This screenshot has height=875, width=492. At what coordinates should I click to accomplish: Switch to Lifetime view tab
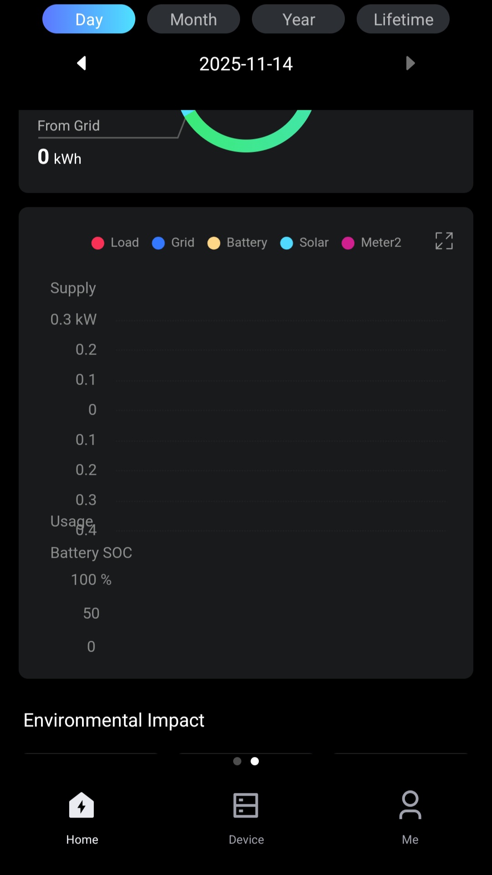[x=403, y=19]
